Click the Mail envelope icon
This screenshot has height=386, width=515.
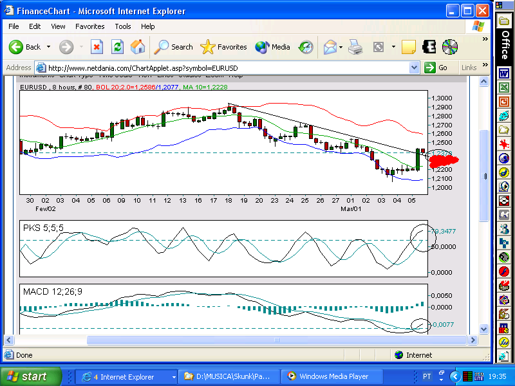(330, 47)
